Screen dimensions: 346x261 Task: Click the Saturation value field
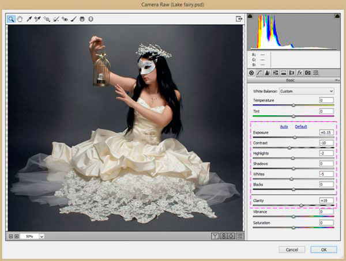tap(326, 222)
